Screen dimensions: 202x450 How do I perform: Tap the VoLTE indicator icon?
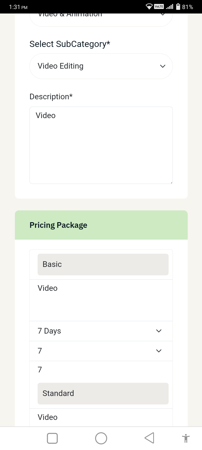coord(159,6)
